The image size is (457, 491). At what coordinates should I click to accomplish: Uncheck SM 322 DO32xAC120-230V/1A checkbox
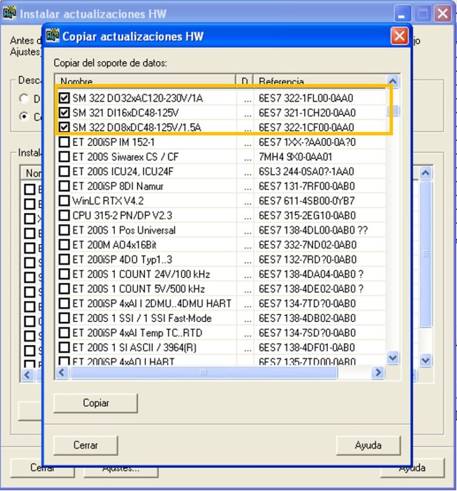click(64, 98)
